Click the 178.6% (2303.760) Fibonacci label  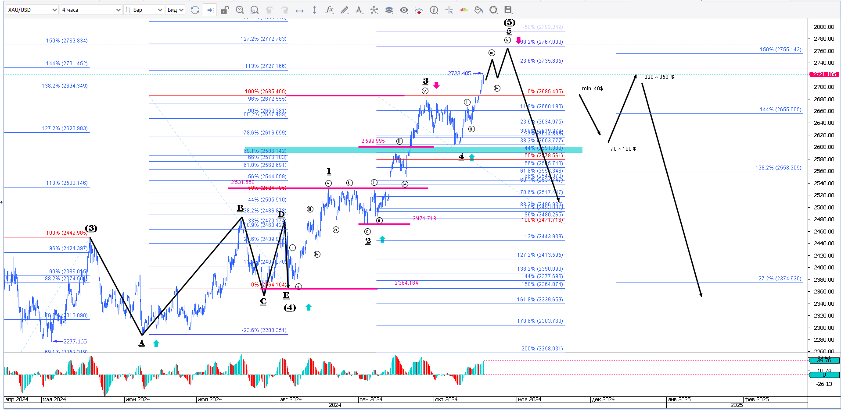[540, 321]
